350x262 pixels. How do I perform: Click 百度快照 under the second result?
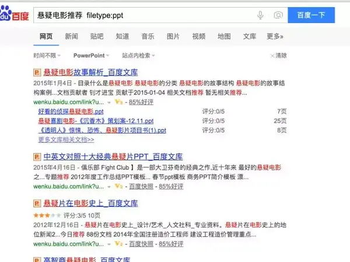(x=141, y=187)
